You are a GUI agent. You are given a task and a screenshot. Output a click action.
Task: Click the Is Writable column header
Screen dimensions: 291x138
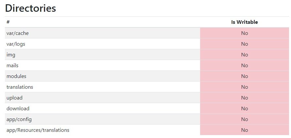pyautogui.click(x=244, y=22)
